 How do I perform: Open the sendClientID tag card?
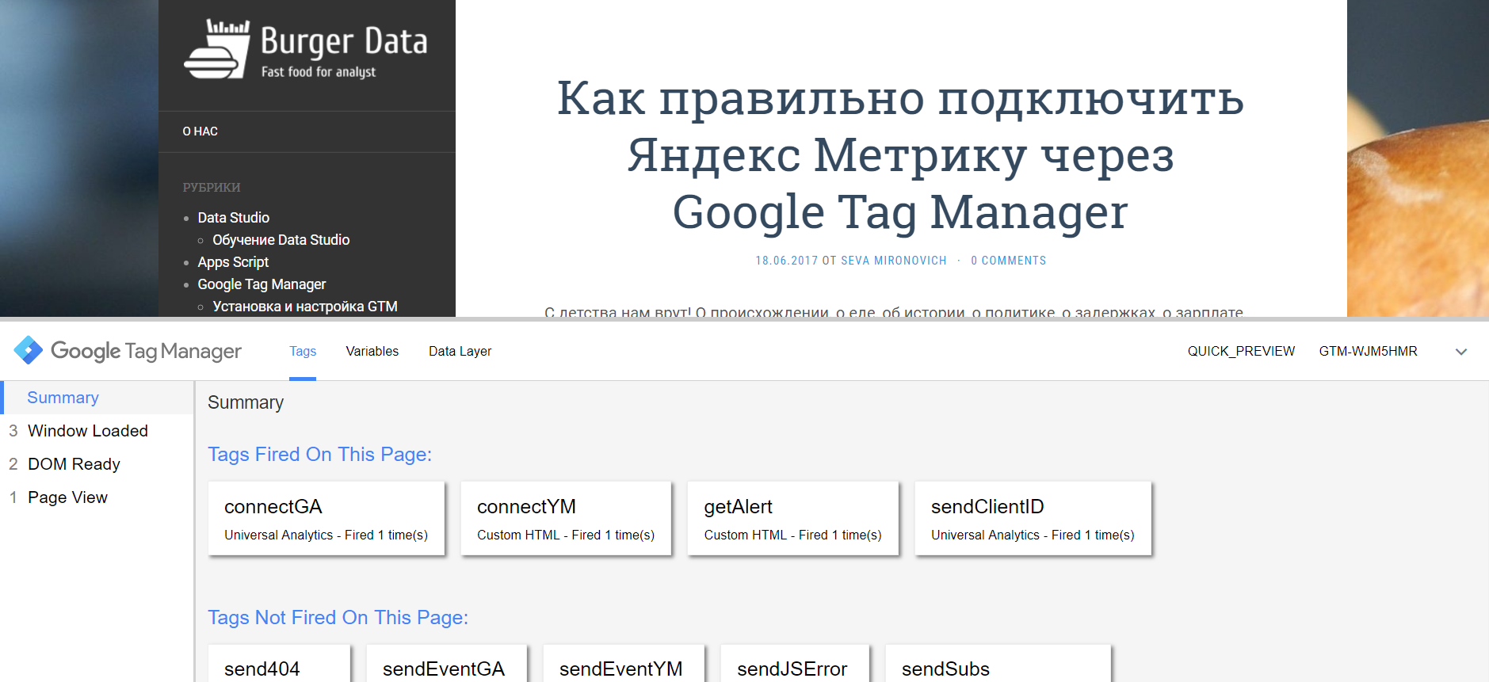click(1033, 518)
